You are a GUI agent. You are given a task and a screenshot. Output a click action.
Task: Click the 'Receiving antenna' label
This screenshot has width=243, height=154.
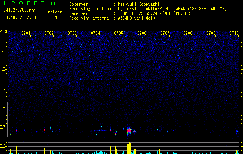point(89,18)
